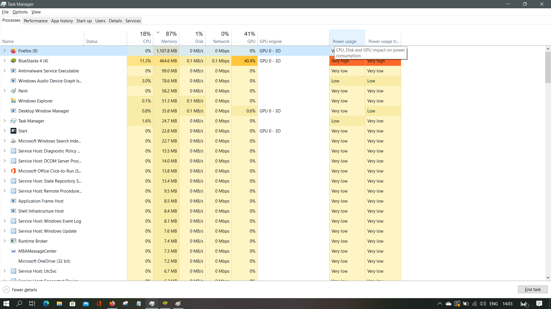Click the End task button
551x309 pixels.
[x=533, y=290]
